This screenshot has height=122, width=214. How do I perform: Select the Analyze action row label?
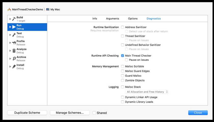tap(21, 49)
